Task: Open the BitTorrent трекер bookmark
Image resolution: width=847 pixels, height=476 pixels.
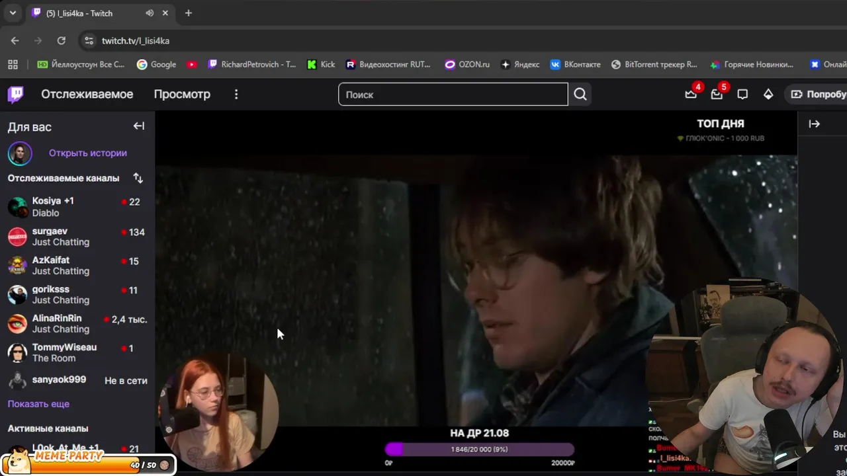Action: [x=654, y=64]
